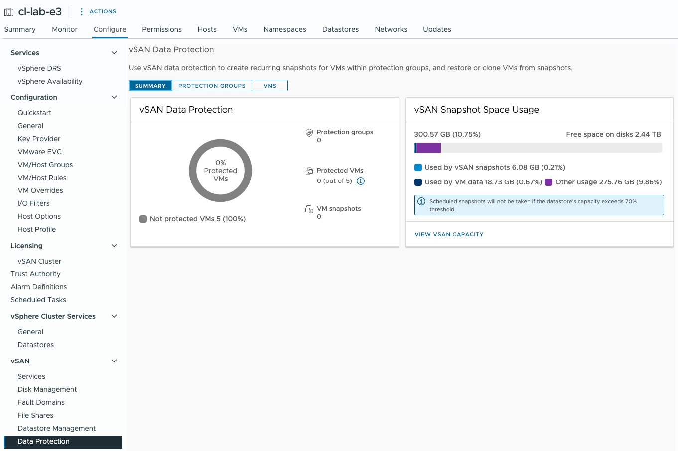Open the Updates tab
Image resolution: width=678 pixels, height=451 pixels.
pyautogui.click(x=437, y=29)
